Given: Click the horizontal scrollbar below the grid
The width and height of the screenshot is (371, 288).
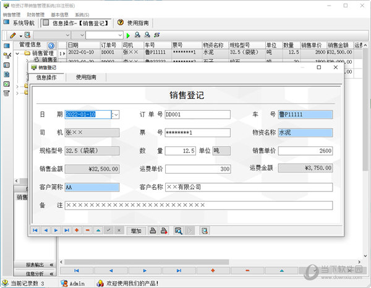Looking at the screenshot, I should pos(147,262).
